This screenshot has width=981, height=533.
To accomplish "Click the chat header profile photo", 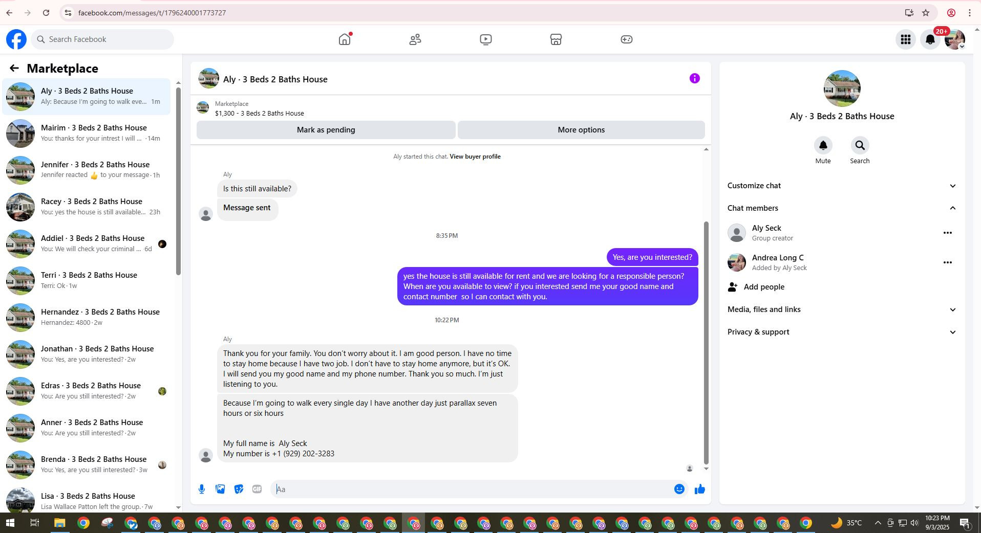I will [209, 79].
